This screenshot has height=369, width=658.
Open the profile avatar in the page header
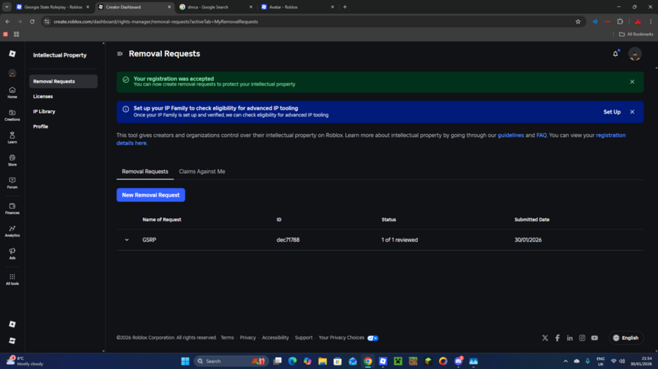pyautogui.click(x=634, y=54)
